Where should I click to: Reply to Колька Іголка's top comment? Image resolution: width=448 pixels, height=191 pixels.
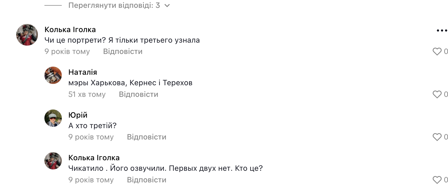click(x=123, y=52)
